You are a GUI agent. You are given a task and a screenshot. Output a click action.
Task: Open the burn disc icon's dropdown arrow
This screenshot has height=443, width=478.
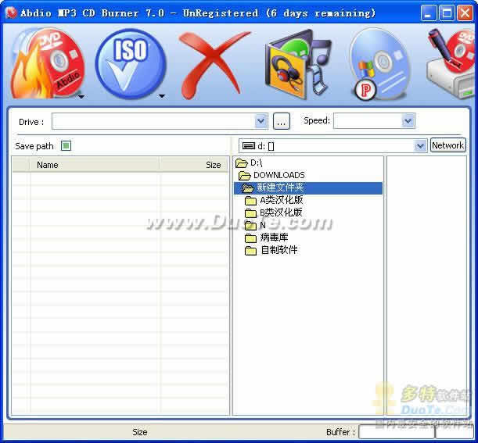click(81, 97)
